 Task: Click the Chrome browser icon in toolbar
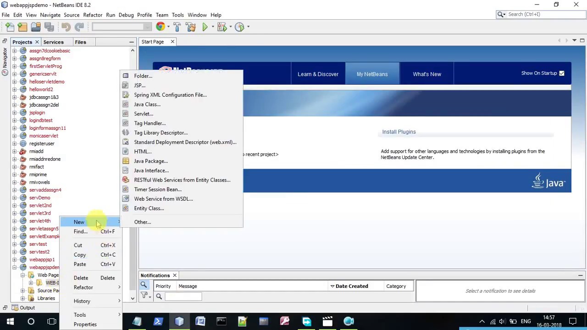pyautogui.click(x=160, y=27)
